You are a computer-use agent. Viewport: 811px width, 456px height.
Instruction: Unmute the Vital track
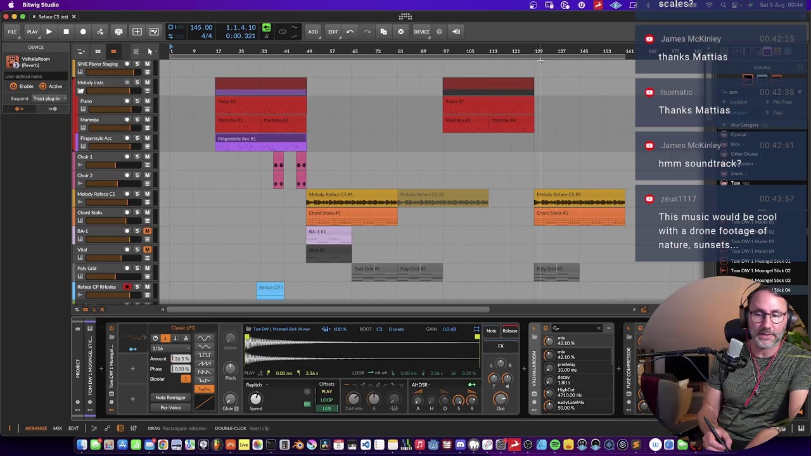(x=147, y=250)
